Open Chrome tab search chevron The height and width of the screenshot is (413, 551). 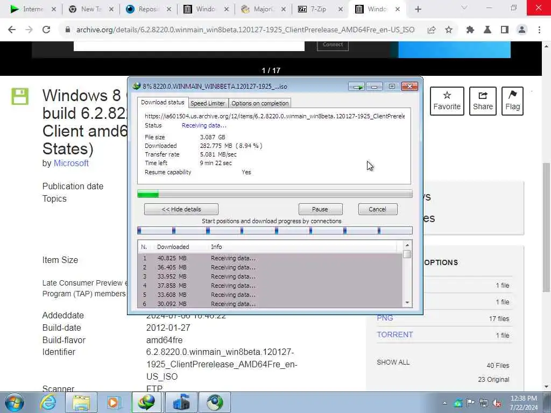tap(464, 8)
